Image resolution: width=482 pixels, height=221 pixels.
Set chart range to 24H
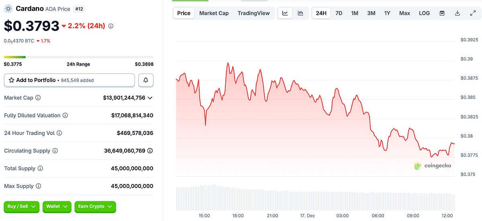click(x=321, y=13)
